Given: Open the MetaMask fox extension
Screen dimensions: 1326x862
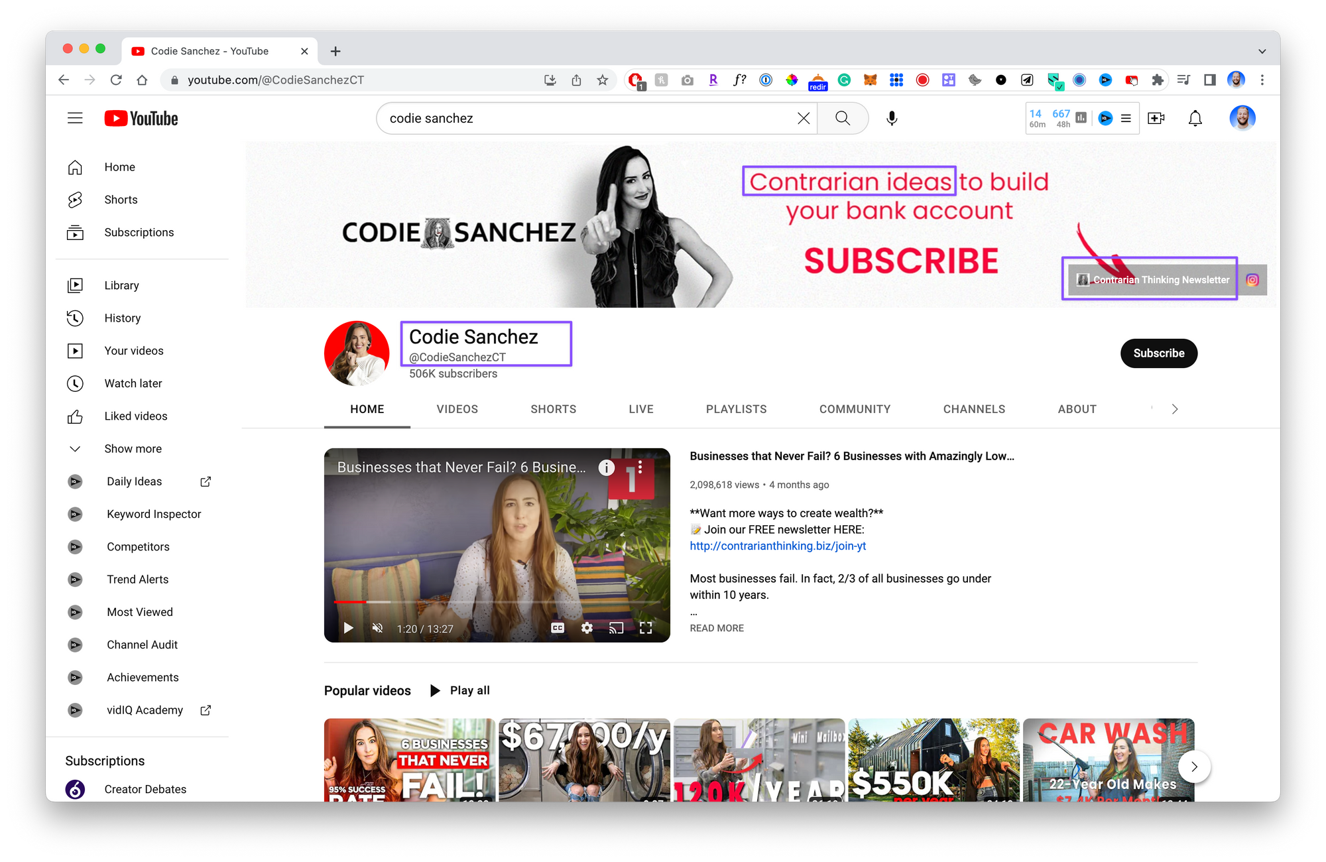Looking at the screenshot, I should [x=870, y=80].
